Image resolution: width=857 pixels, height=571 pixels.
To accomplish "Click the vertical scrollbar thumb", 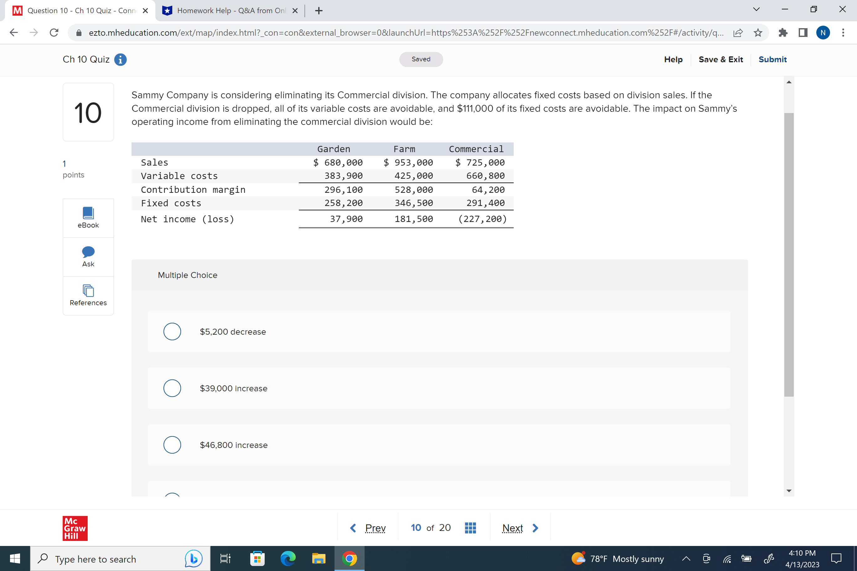I will point(789,255).
